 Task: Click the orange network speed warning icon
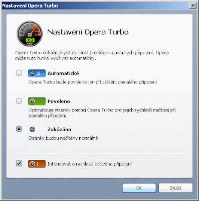37,164
